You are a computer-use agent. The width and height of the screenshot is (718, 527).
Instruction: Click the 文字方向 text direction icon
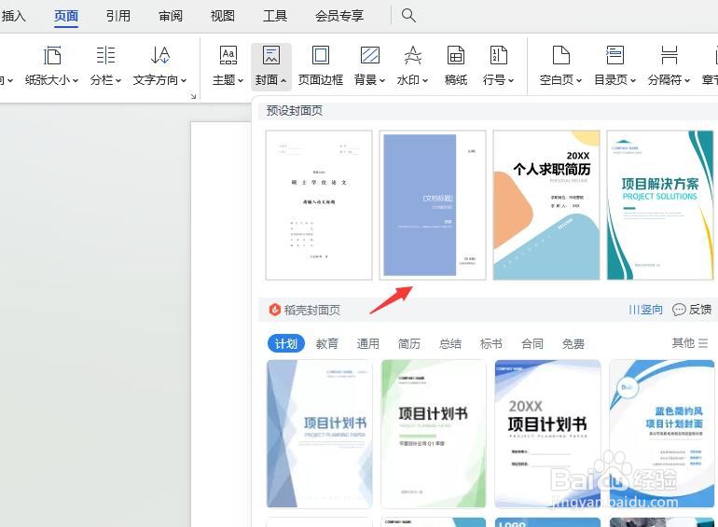point(159,55)
